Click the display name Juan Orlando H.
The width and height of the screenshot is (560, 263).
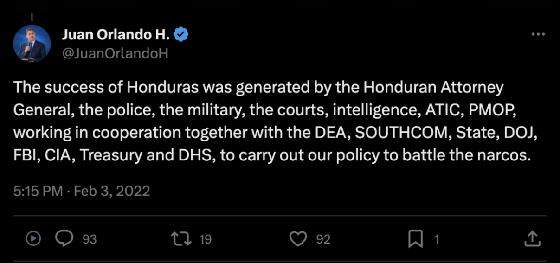coord(116,34)
